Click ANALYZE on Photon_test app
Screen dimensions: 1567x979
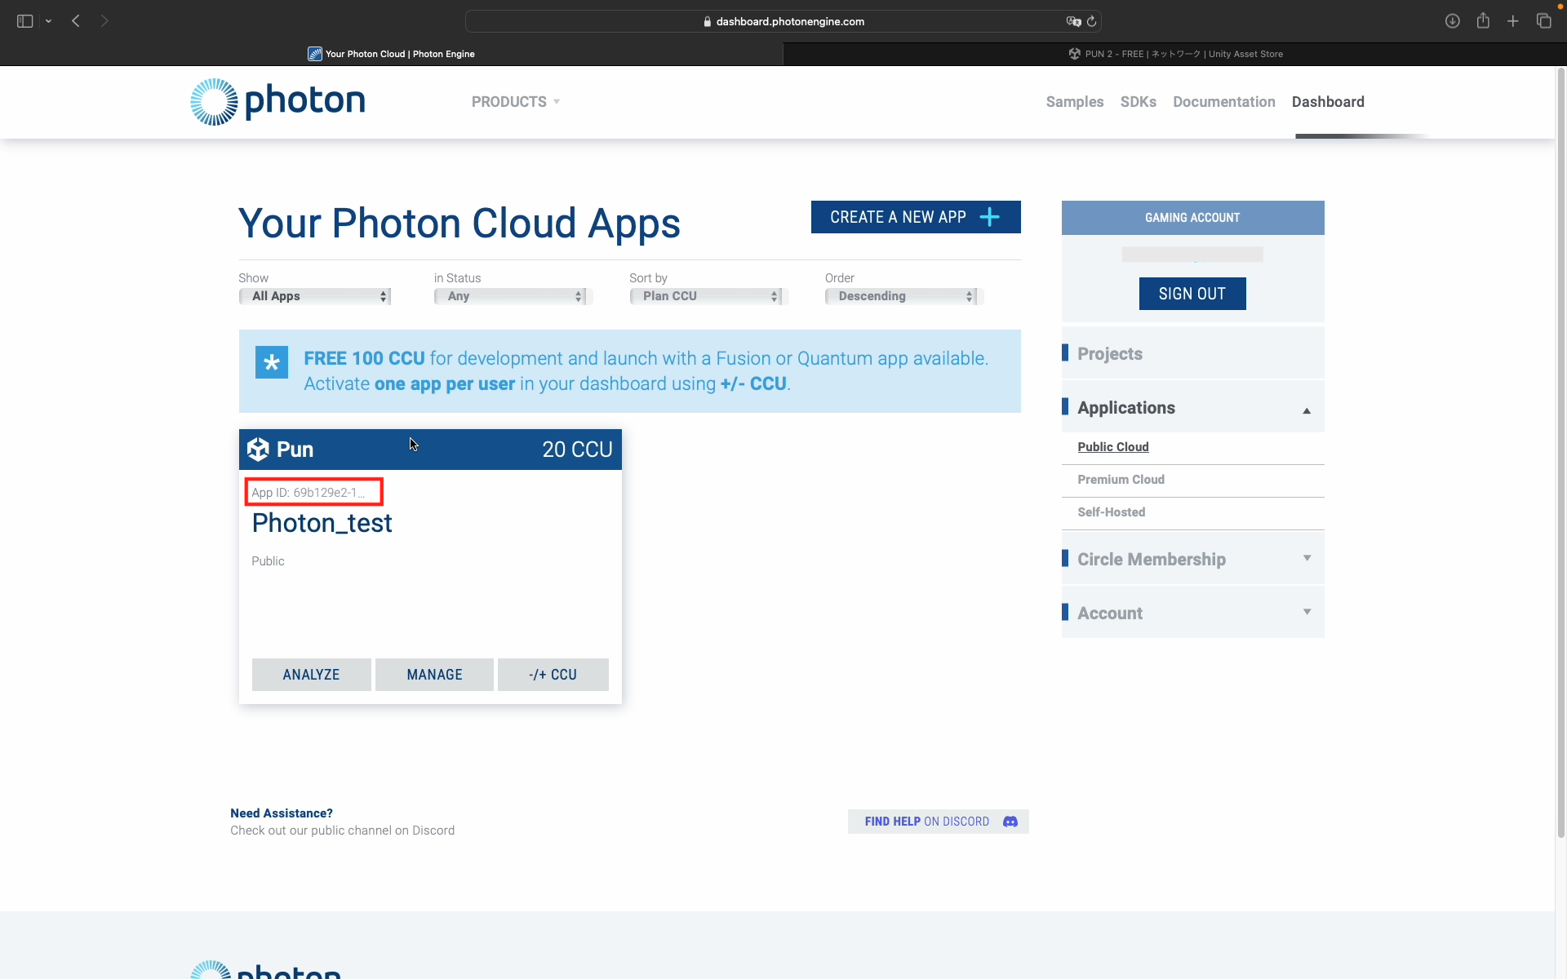point(311,675)
